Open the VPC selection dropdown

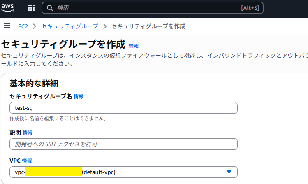[x=123, y=172]
